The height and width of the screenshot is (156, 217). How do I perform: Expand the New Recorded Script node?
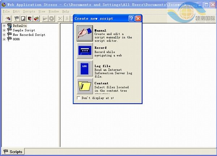pos(4,35)
